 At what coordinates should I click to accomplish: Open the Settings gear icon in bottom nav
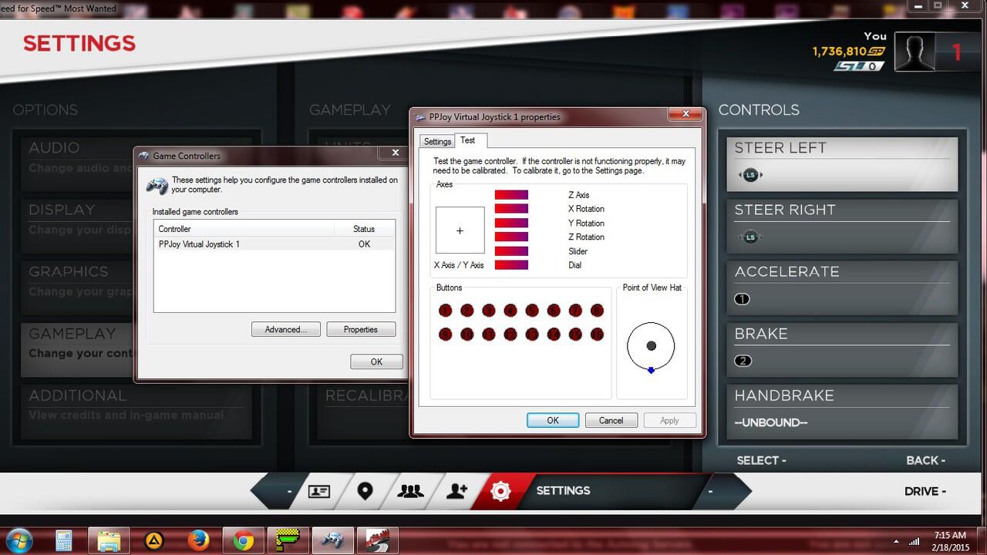(x=500, y=491)
